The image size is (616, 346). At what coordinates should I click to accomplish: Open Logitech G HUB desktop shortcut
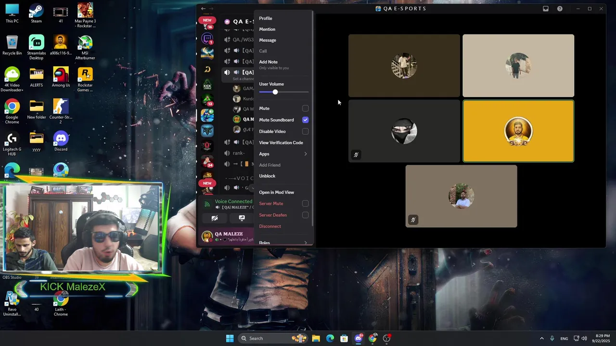pos(12,144)
